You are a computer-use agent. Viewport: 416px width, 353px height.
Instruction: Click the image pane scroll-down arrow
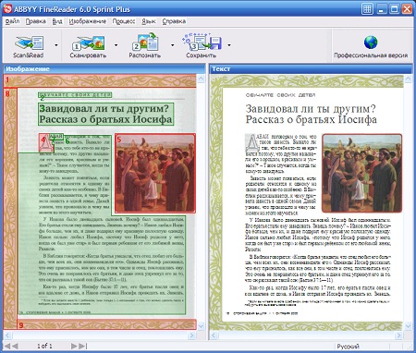pos(202,325)
